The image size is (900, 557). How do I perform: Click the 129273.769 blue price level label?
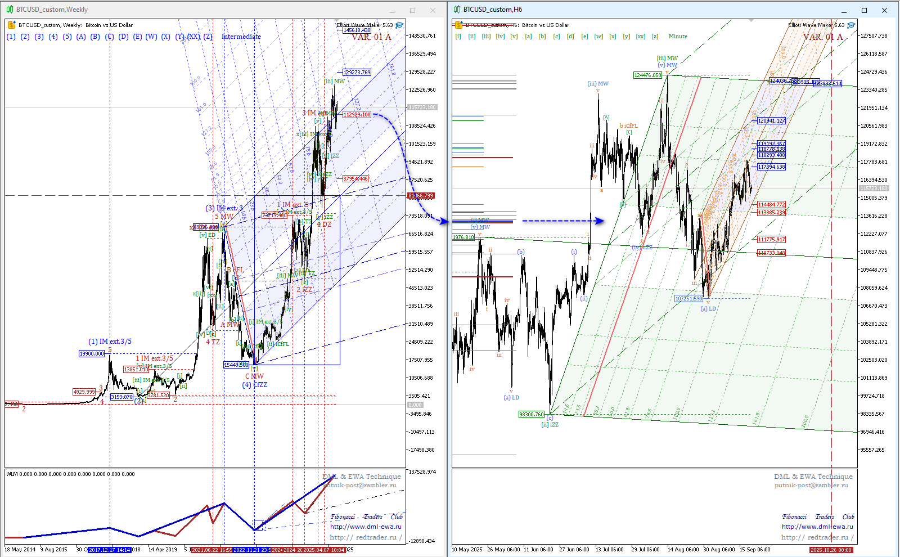pyautogui.click(x=357, y=72)
